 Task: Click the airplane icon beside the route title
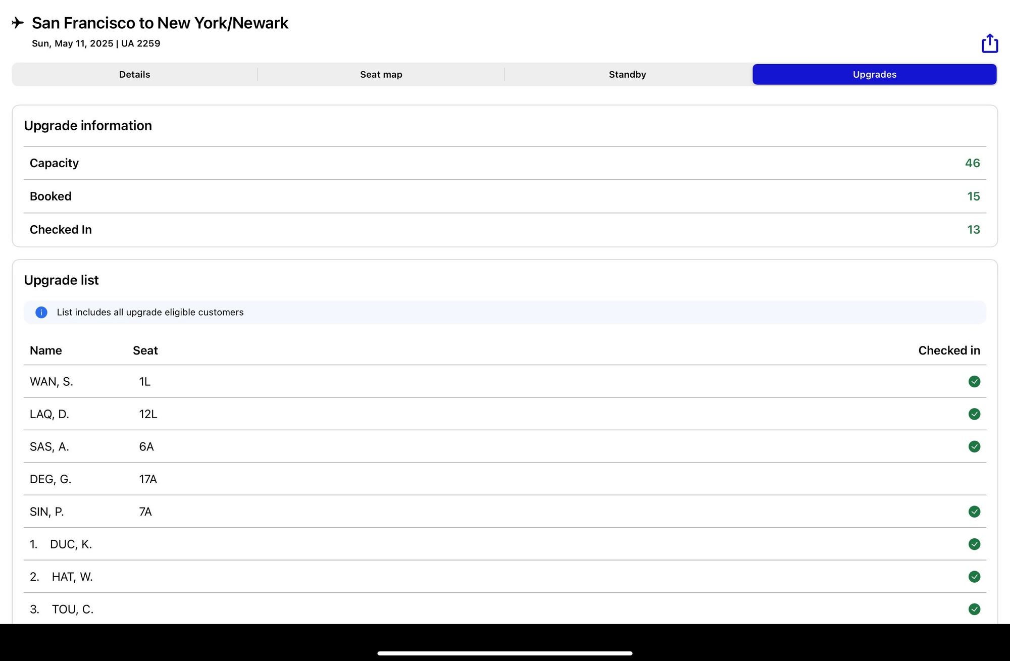click(18, 23)
